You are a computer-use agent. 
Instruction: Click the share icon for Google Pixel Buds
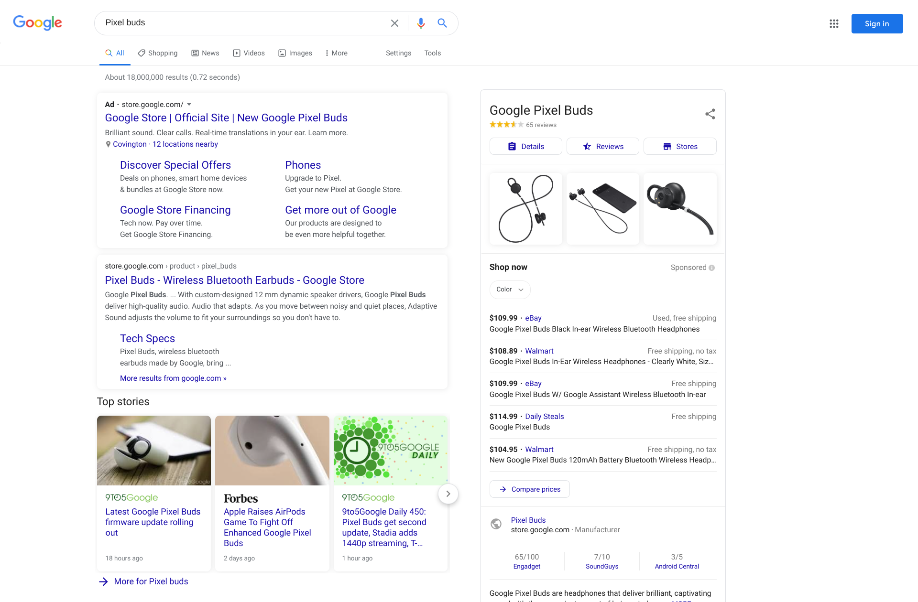[710, 114]
